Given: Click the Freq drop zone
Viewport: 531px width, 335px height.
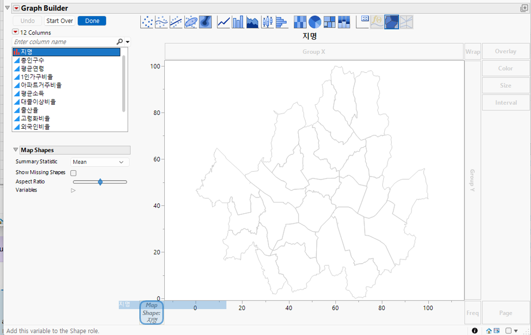Looking at the screenshot, I should 473,313.
